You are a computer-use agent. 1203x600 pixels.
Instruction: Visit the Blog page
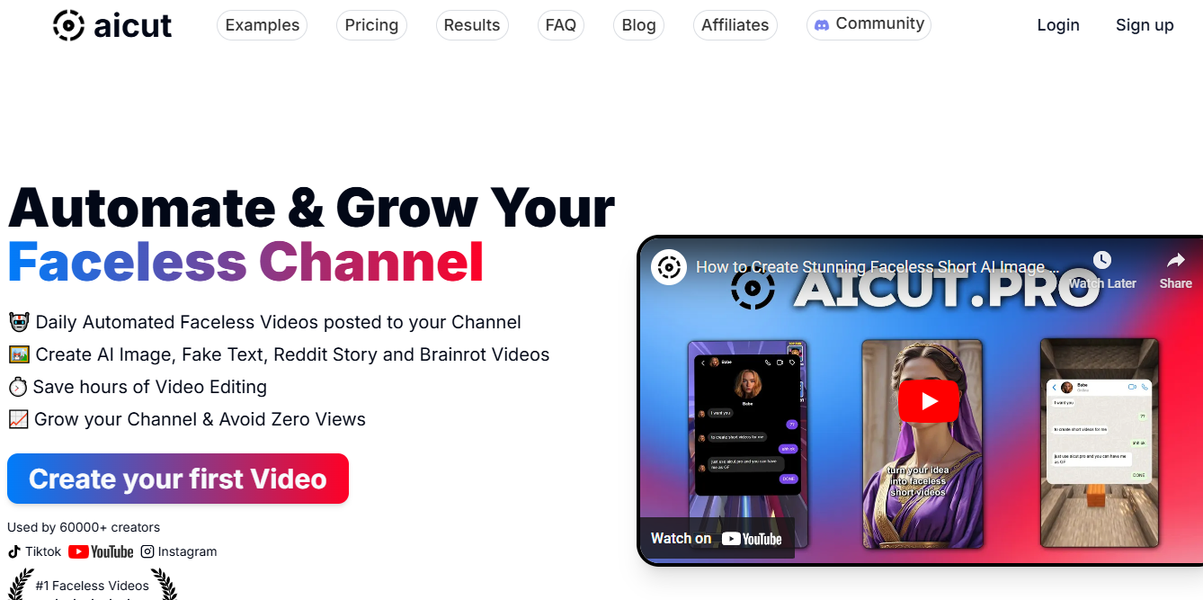638,25
